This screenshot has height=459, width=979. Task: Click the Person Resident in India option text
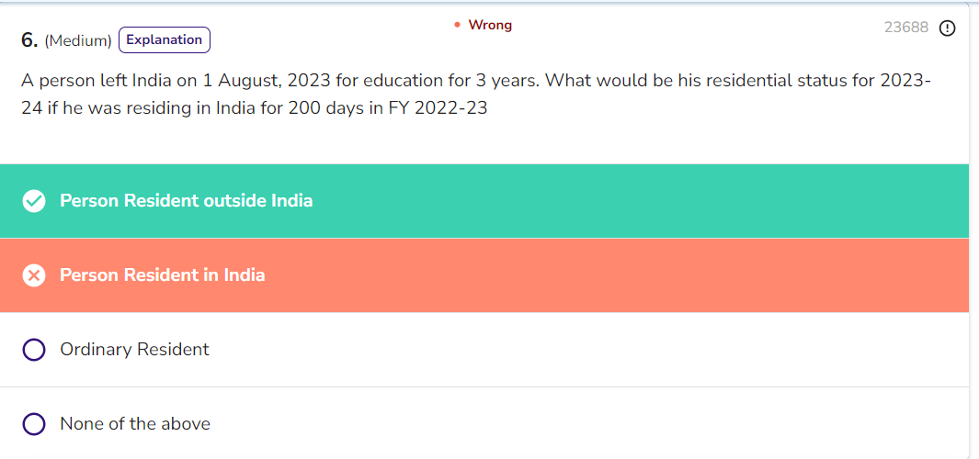tap(162, 275)
